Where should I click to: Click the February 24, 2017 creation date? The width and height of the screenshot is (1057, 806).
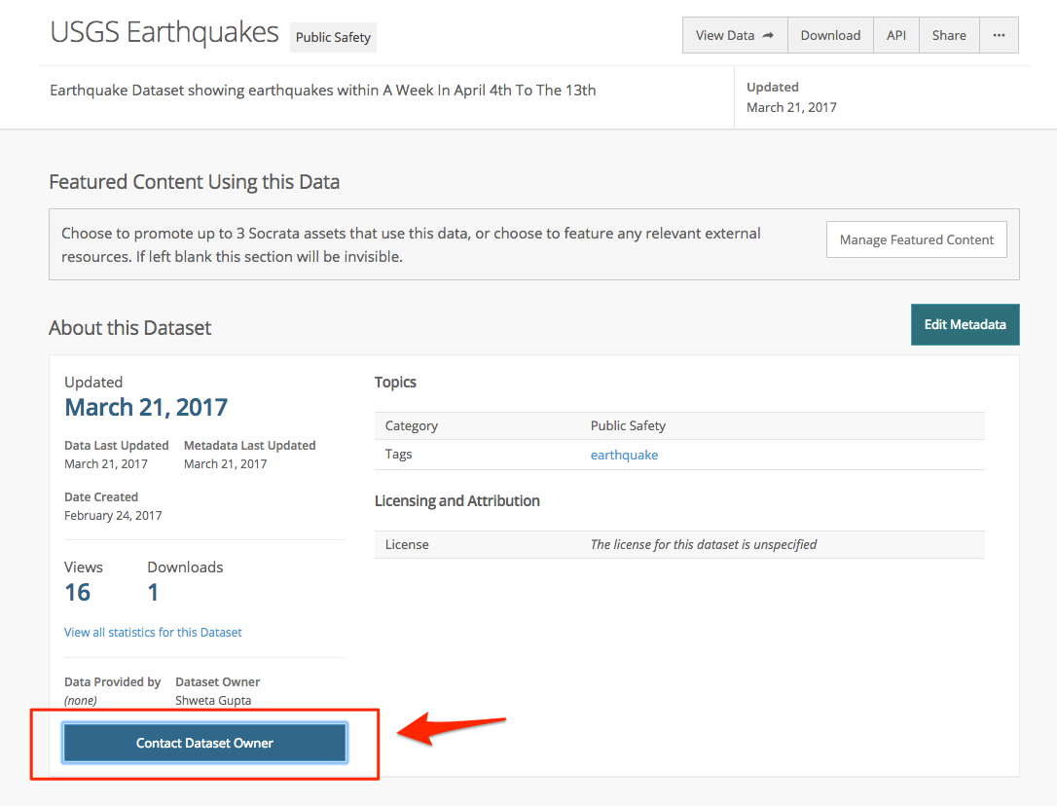[113, 515]
